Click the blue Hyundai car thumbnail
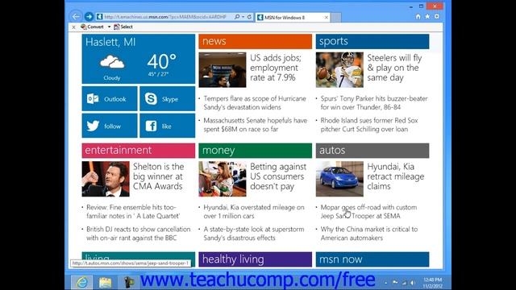The width and height of the screenshot is (516, 290). pyautogui.click(x=339, y=179)
